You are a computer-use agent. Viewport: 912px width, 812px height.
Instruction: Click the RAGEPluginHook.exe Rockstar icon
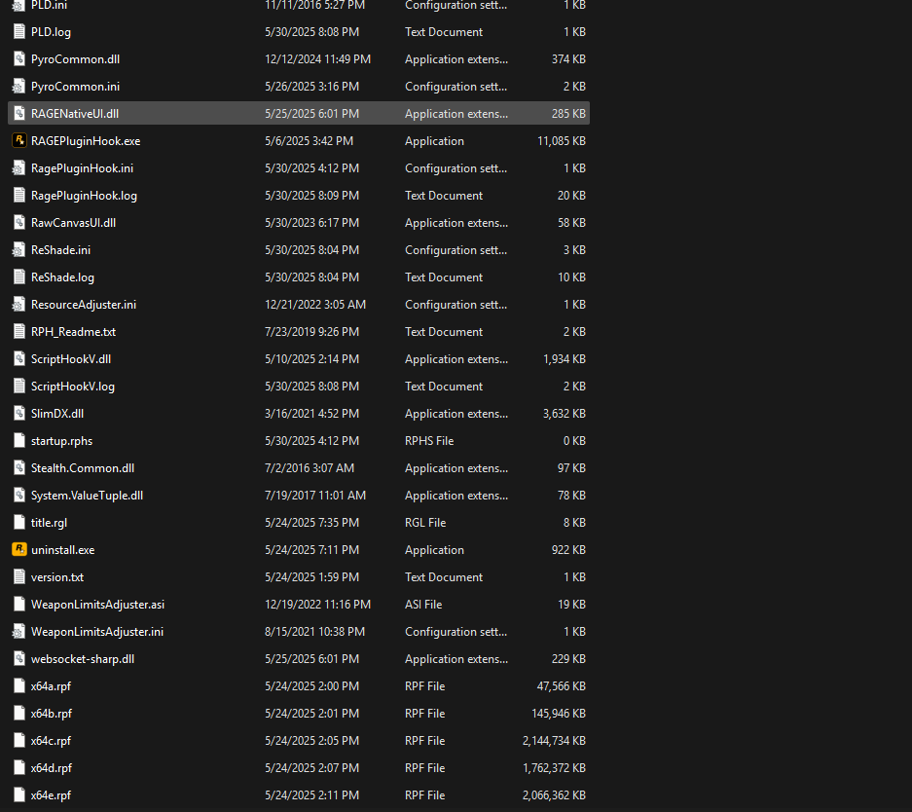click(19, 141)
